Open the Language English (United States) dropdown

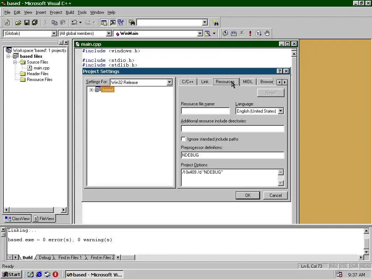pyautogui.click(x=281, y=111)
